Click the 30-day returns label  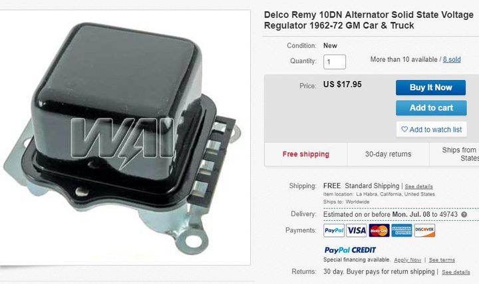click(x=388, y=154)
